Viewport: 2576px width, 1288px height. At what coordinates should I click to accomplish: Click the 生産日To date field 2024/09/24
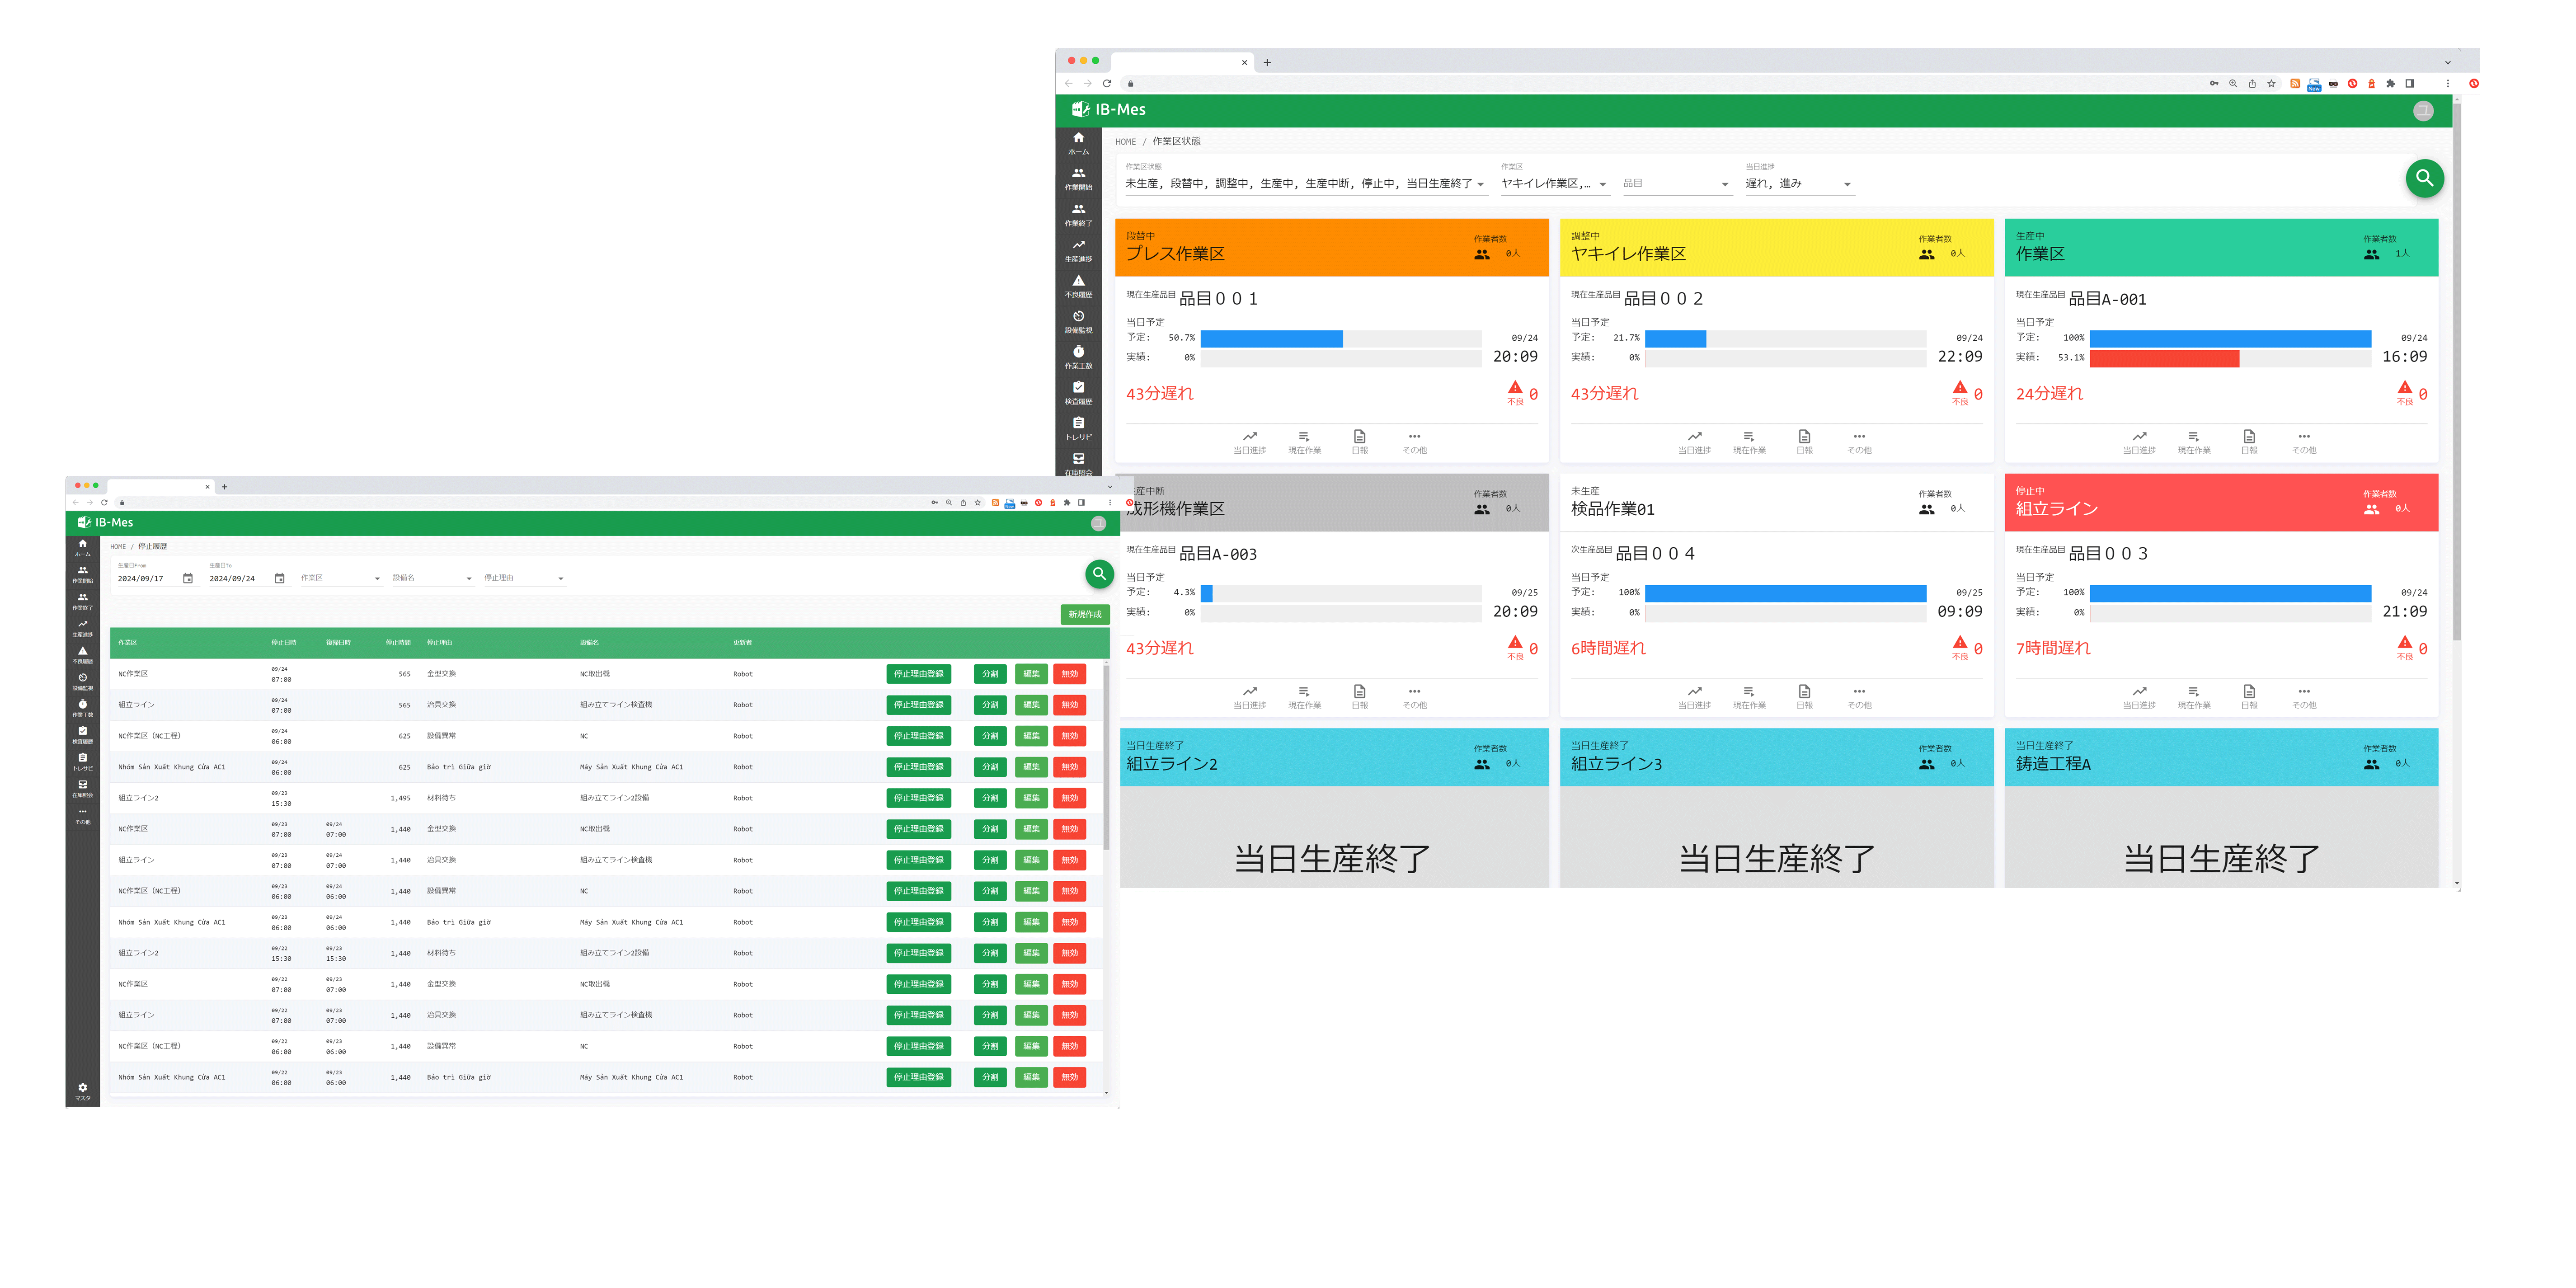point(239,579)
